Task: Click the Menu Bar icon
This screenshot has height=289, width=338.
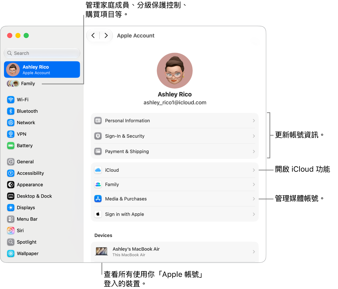Action: click(x=11, y=219)
